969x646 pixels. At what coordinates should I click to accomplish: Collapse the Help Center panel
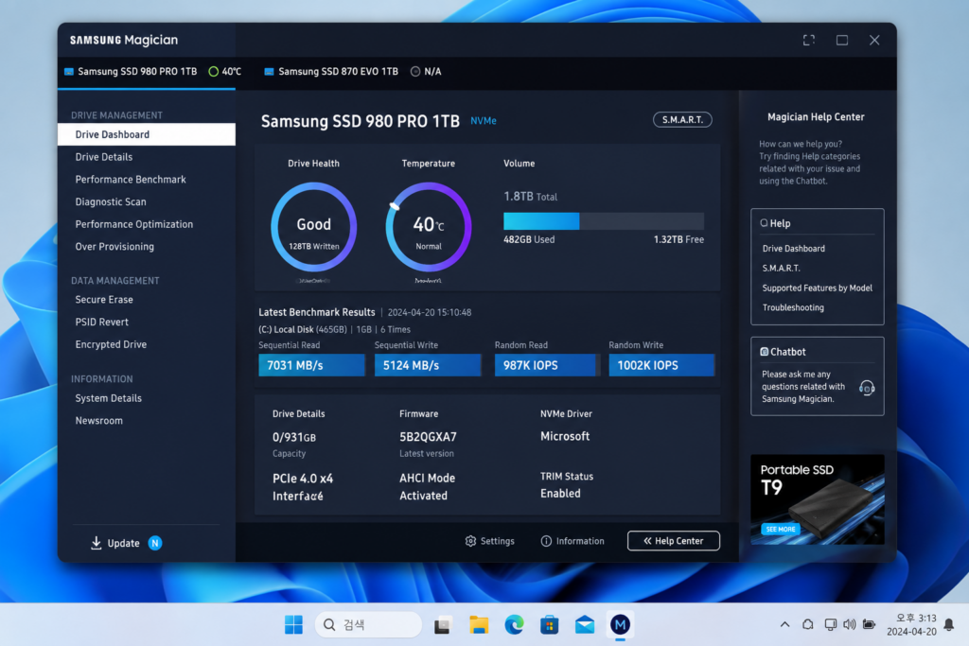click(674, 541)
